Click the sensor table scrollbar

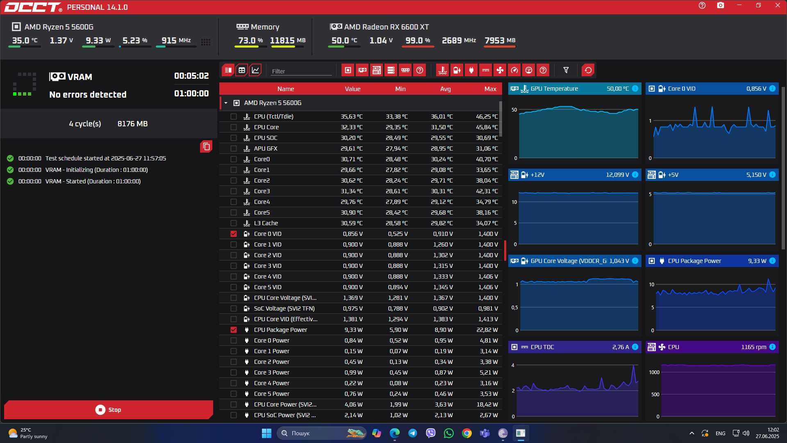pos(500,119)
